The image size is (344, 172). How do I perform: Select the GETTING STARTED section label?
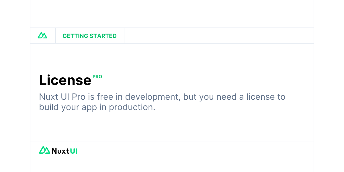tap(89, 36)
